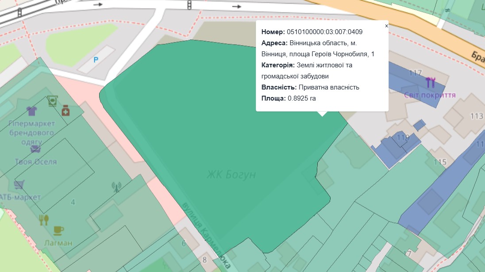Click the coffee cup icon above Лагман
The image size is (485, 272).
pyautogui.click(x=58, y=230)
